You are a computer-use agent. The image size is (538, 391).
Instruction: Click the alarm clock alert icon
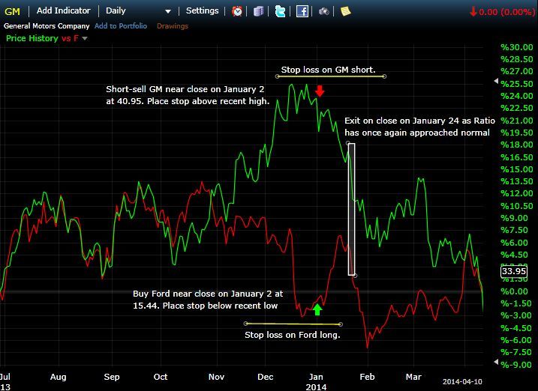click(x=237, y=11)
